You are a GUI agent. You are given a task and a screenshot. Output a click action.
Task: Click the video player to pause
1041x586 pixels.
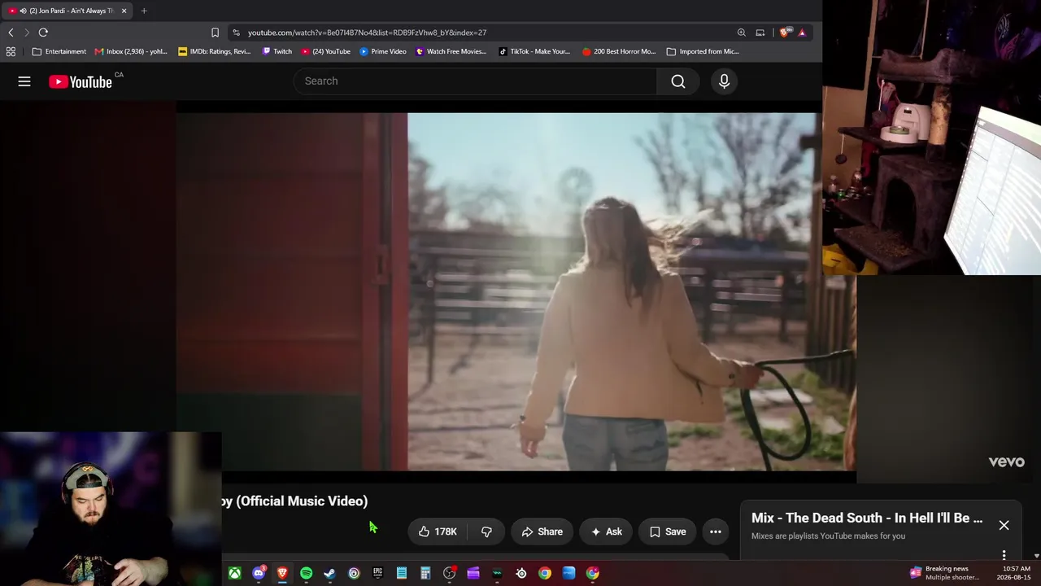[516, 291]
